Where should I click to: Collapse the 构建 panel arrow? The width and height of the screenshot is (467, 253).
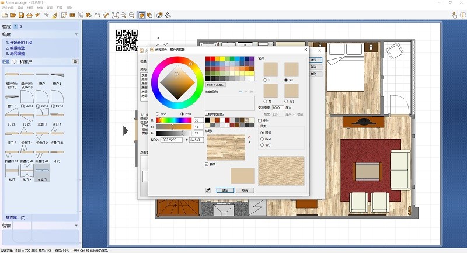point(76,34)
